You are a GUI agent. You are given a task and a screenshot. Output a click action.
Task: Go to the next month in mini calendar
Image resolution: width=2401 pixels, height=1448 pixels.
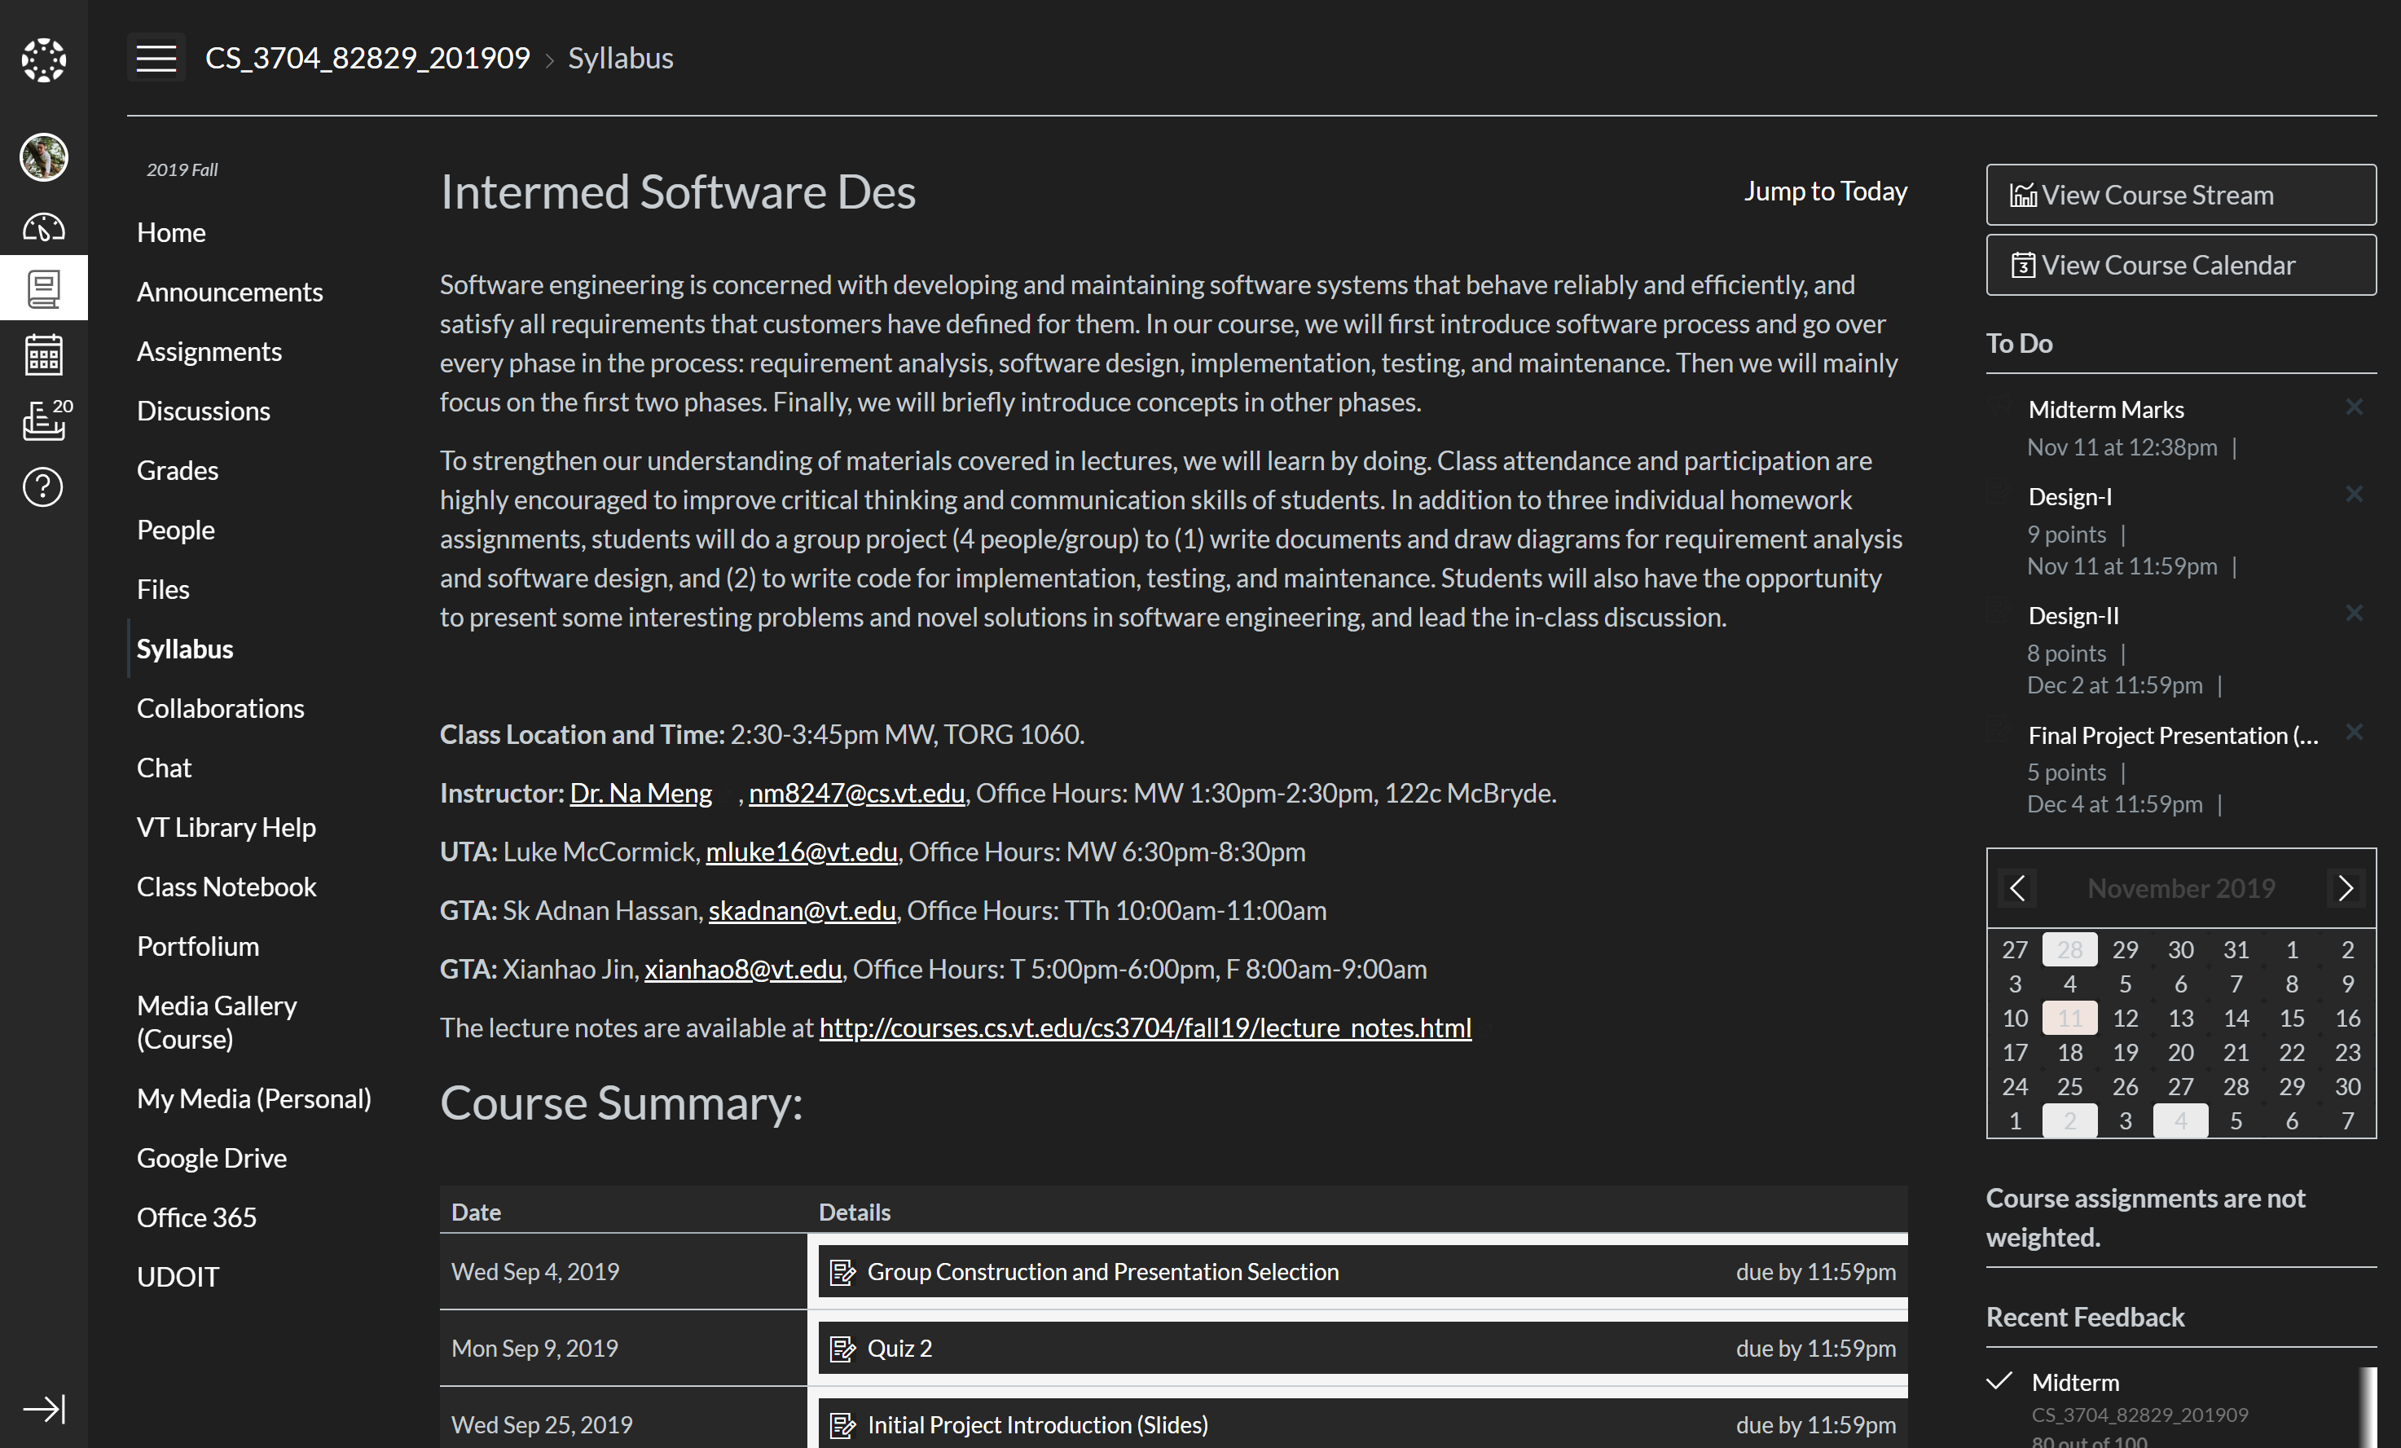coord(2346,887)
